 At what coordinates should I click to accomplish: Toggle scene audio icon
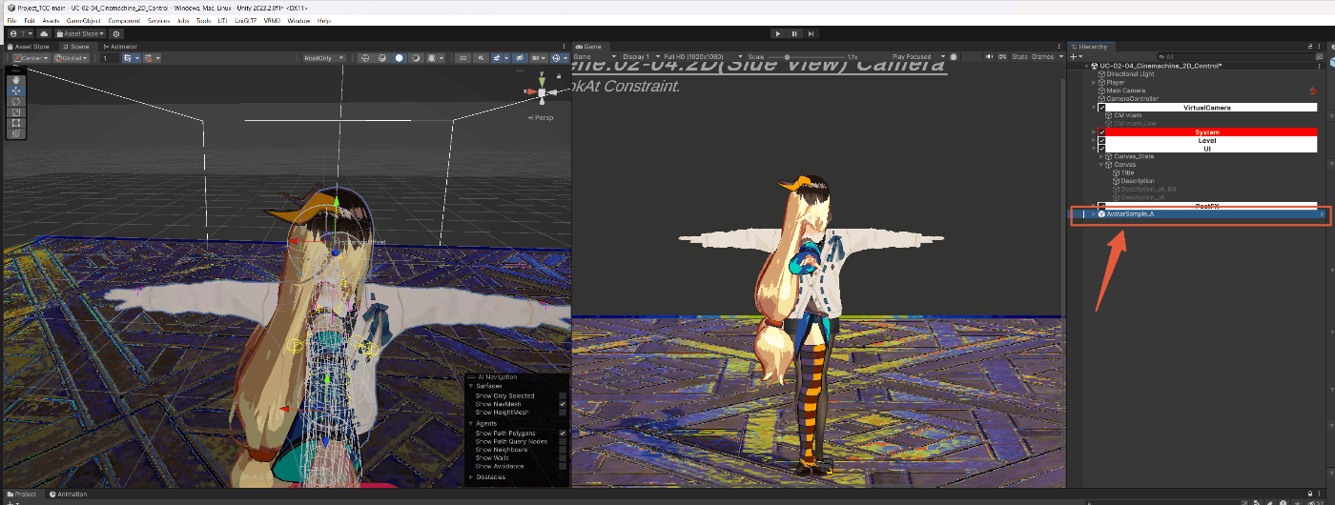pyautogui.click(x=481, y=58)
